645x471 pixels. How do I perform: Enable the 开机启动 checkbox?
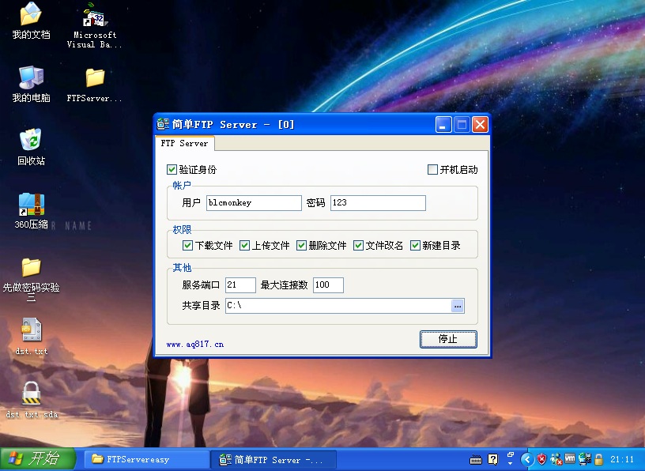tap(432, 169)
